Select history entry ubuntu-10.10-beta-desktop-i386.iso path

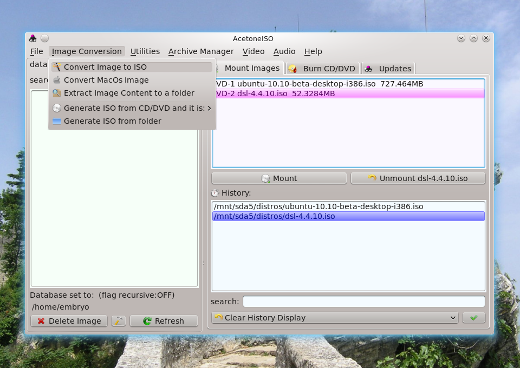pos(348,206)
